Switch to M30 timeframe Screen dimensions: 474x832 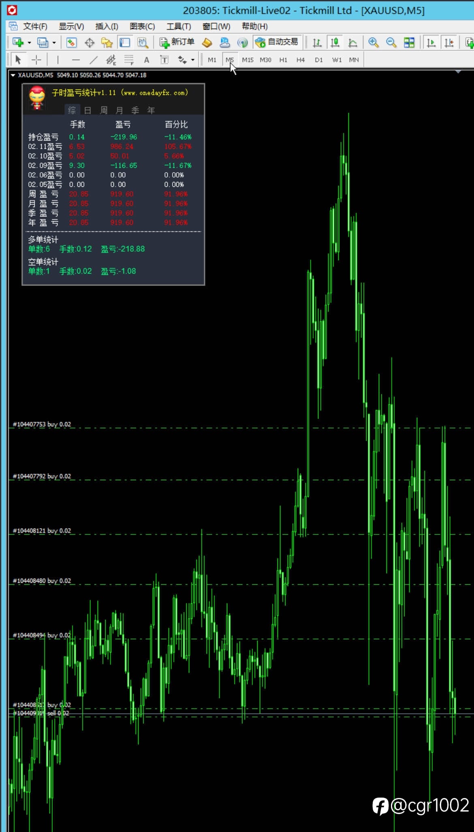[265, 60]
